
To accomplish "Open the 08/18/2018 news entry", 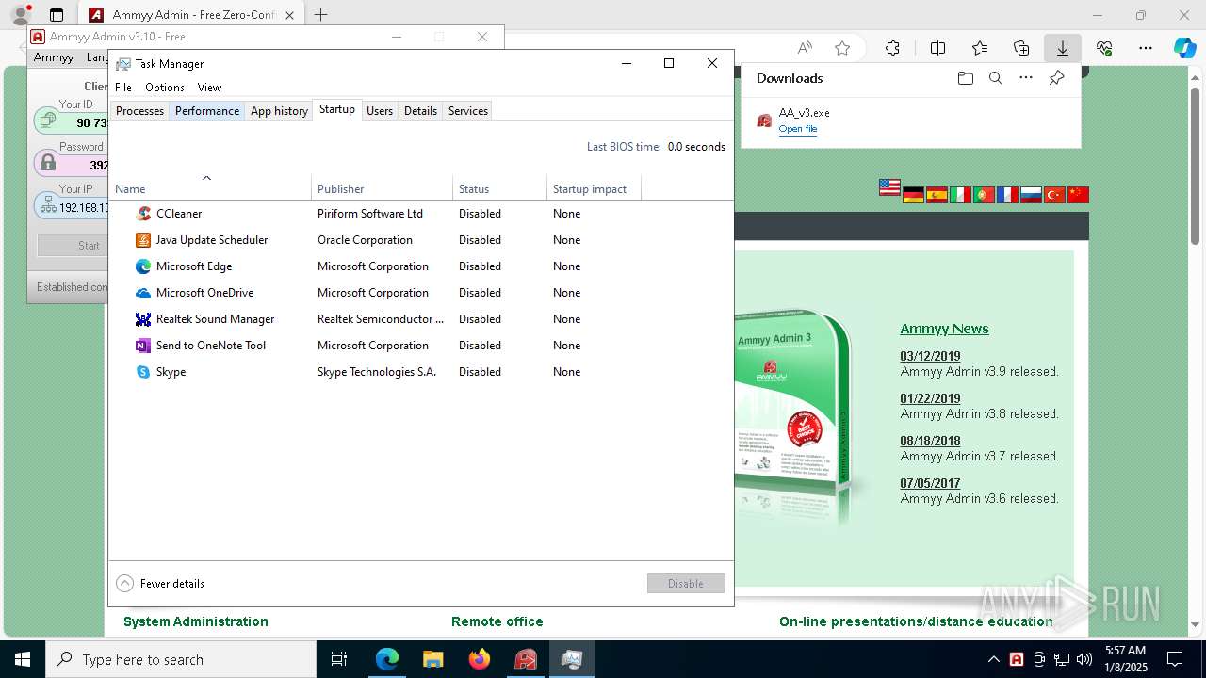I will pos(930,441).
